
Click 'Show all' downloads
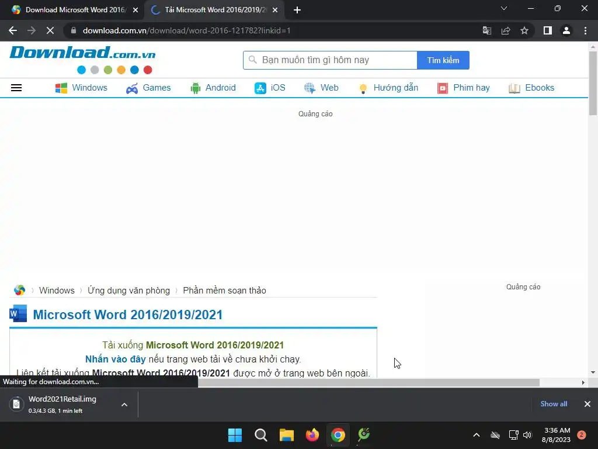(554, 404)
